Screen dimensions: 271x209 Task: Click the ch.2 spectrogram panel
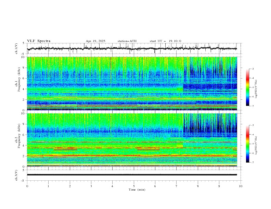[x=132, y=140]
